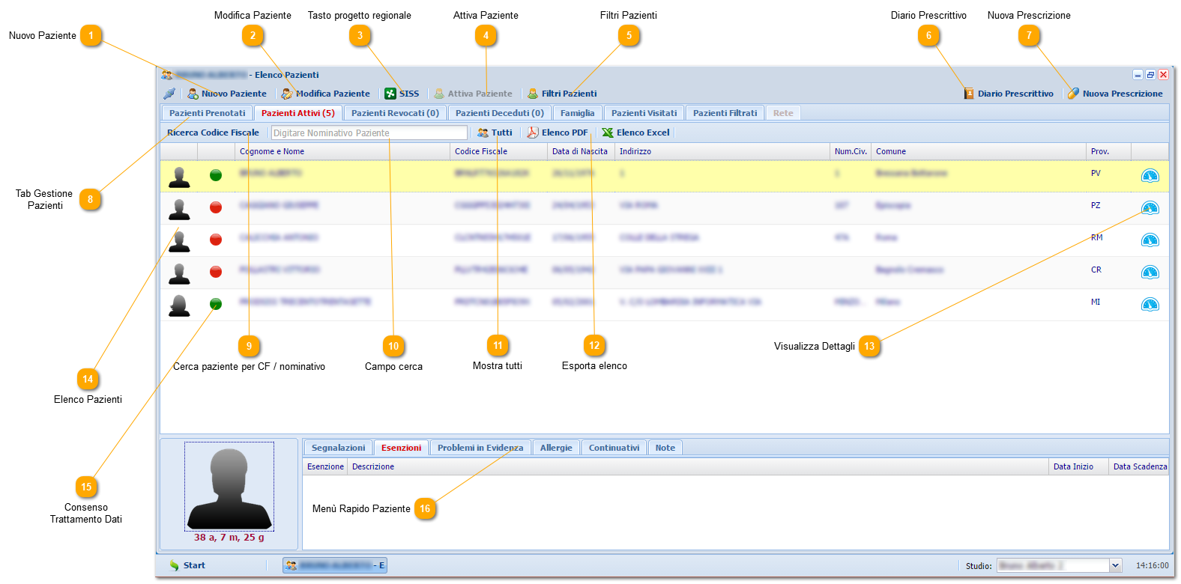Click patient avatar icon in PV row
The height and width of the screenshot is (584, 1181).
click(x=179, y=177)
